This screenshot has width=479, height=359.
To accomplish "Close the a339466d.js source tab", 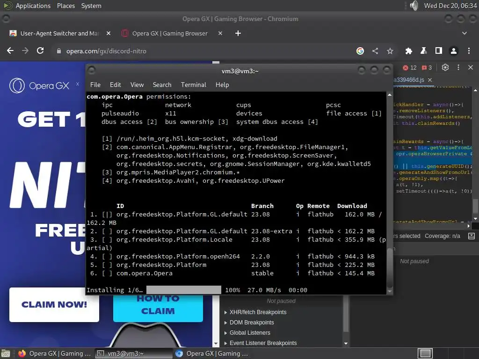I will [x=430, y=80].
